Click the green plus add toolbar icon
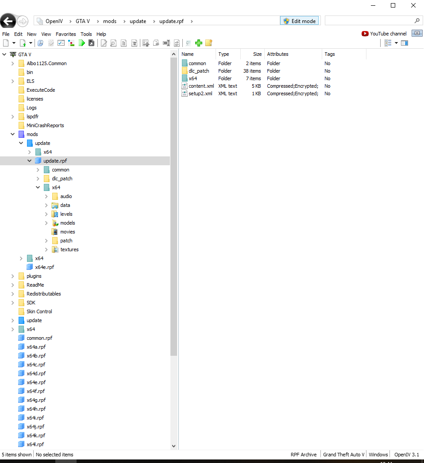Image resolution: width=424 pixels, height=463 pixels. pos(199,43)
